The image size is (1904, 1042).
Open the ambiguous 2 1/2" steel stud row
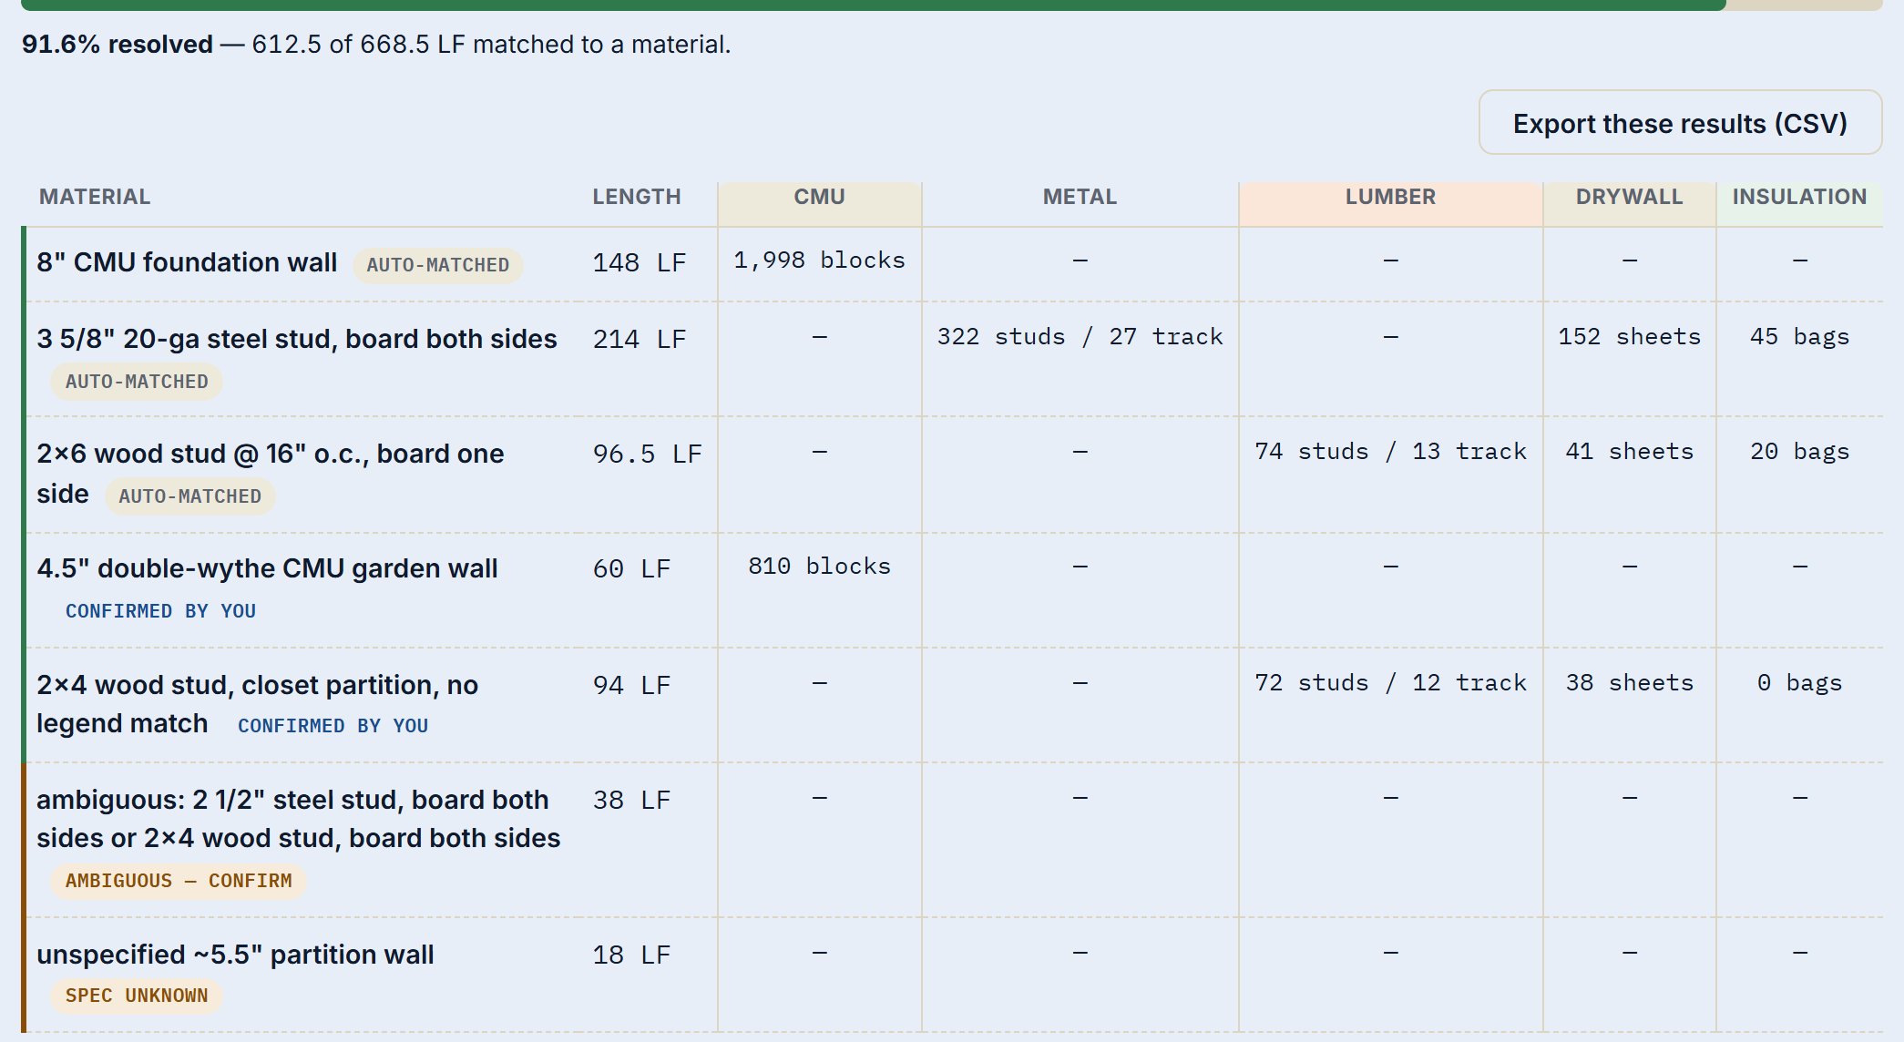(952, 840)
